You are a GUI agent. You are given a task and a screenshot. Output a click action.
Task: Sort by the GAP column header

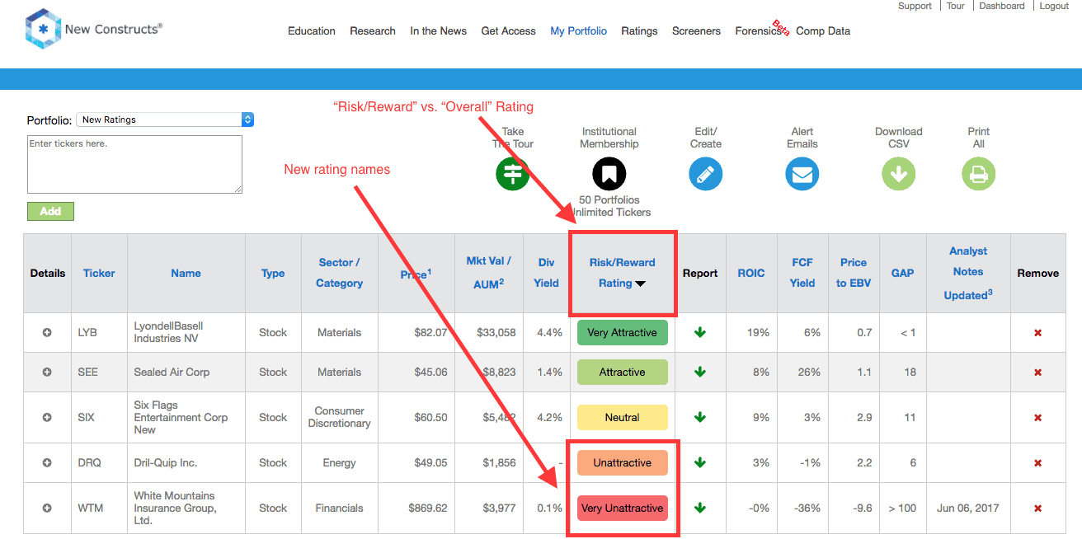click(902, 273)
